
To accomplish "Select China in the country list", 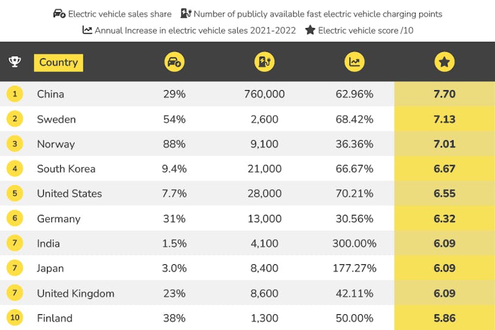I will (51, 94).
